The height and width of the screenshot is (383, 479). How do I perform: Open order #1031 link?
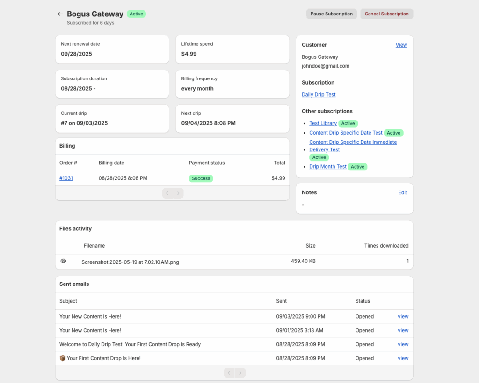pos(66,178)
